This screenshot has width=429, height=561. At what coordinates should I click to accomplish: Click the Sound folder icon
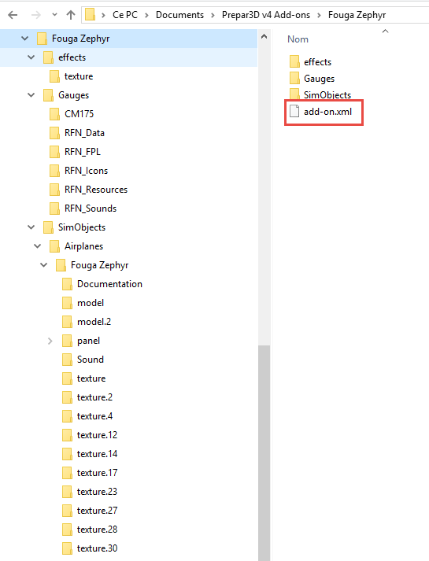[x=67, y=360]
